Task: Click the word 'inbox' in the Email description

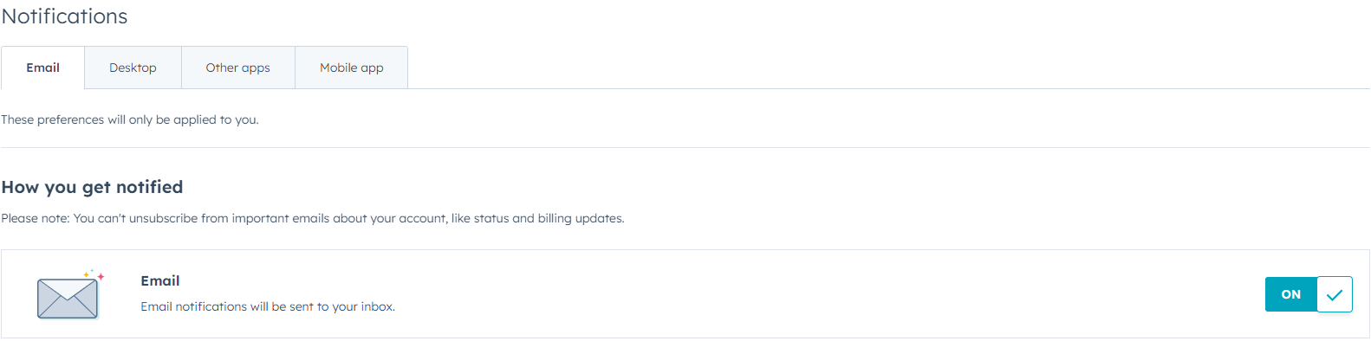Action: pyautogui.click(x=378, y=306)
